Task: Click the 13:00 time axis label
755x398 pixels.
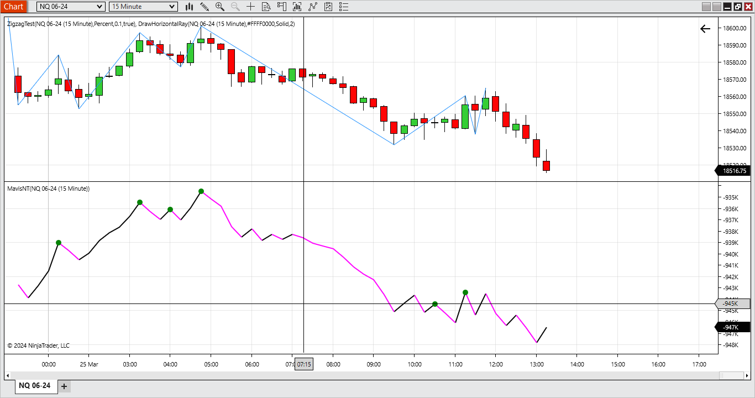Action: click(x=537, y=364)
